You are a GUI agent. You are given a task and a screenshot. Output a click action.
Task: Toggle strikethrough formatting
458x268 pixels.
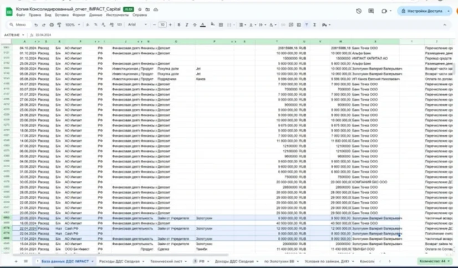pos(195,25)
